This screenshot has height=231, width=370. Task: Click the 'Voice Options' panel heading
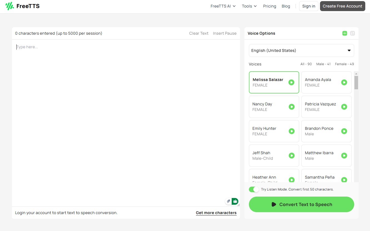pyautogui.click(x=261, y=33)
